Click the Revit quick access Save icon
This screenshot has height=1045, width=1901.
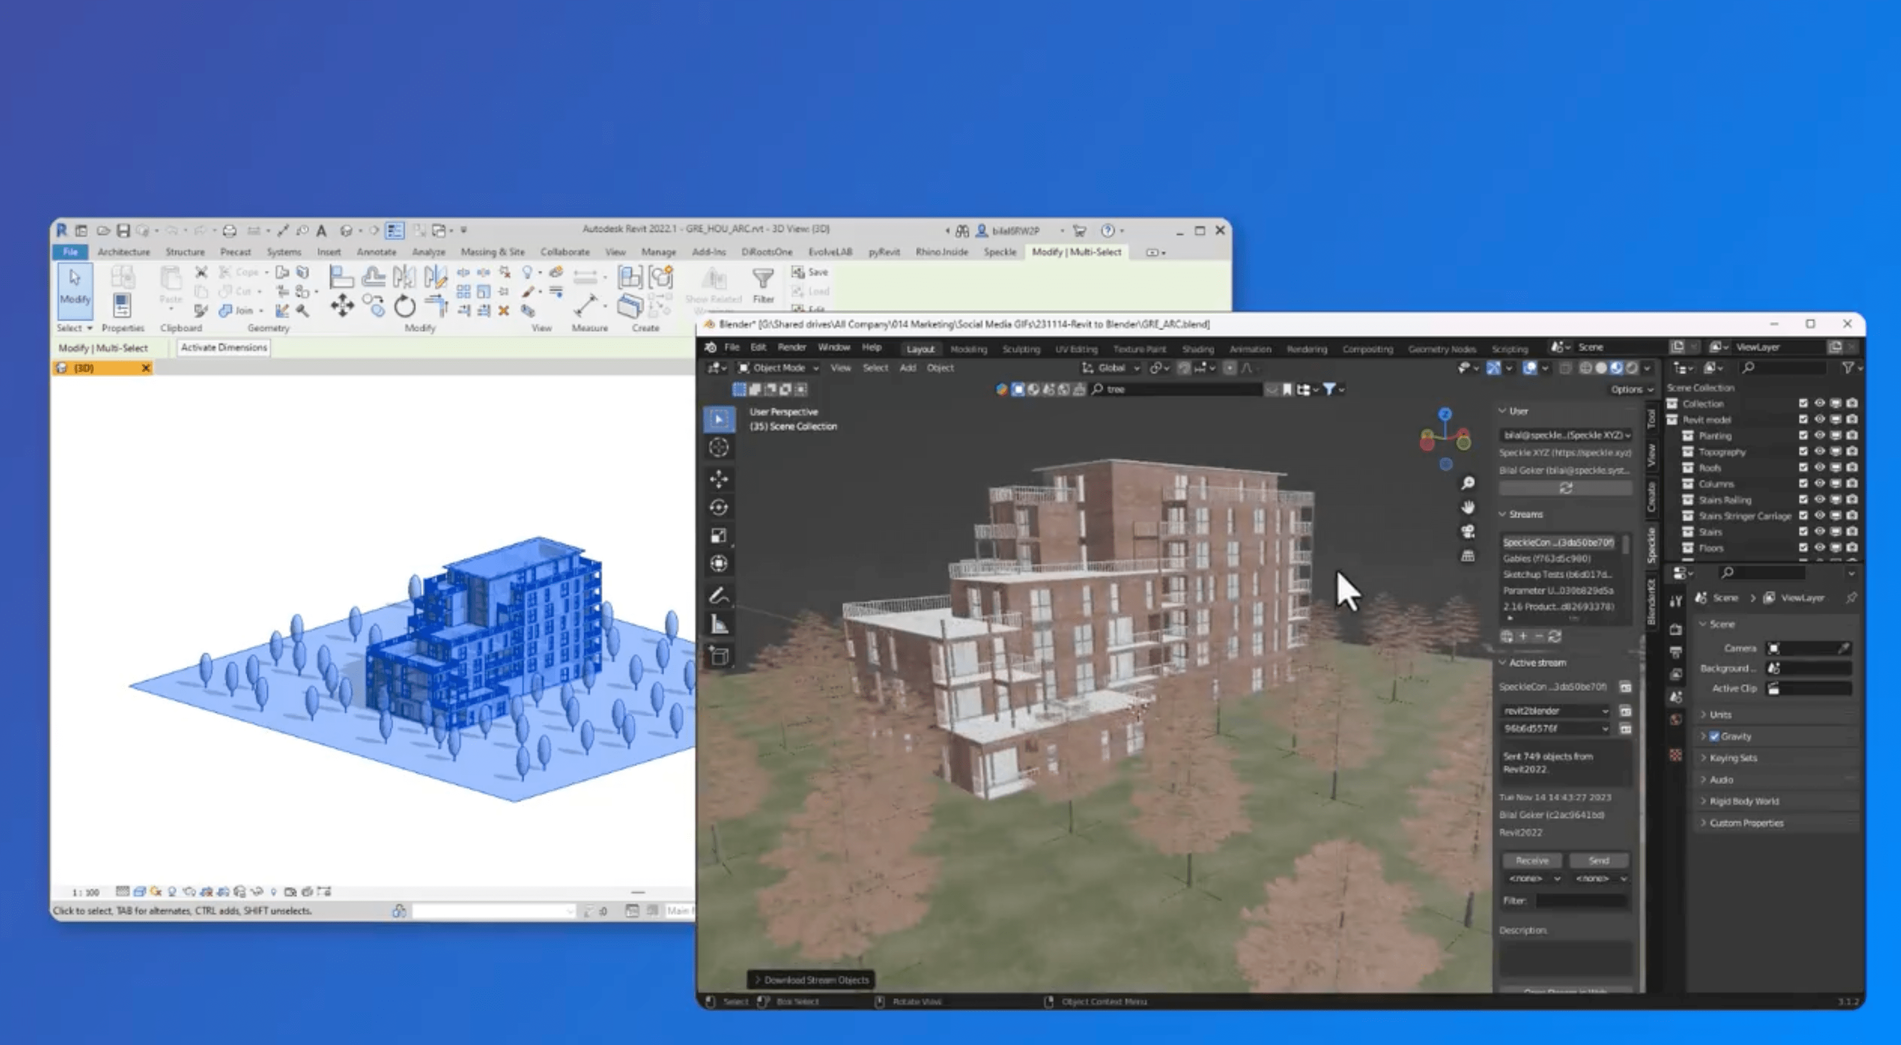tap(123, 231)
